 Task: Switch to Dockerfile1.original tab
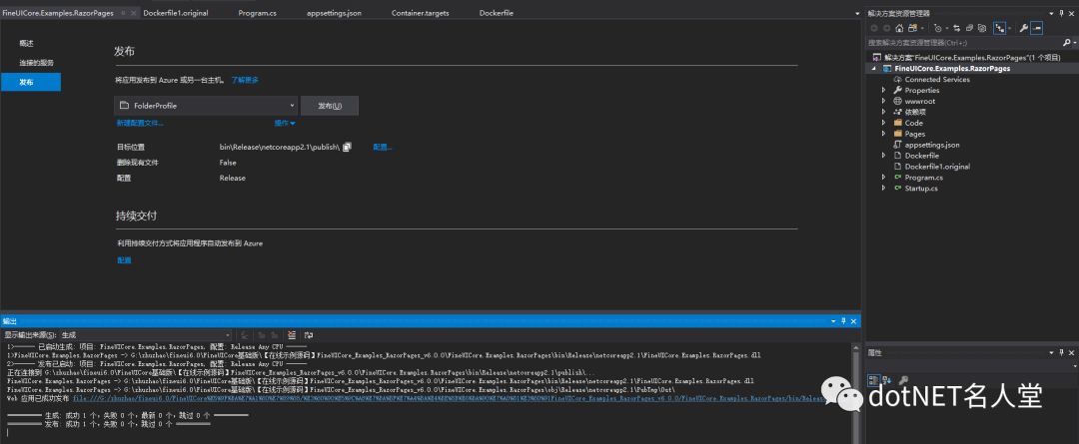176,13
